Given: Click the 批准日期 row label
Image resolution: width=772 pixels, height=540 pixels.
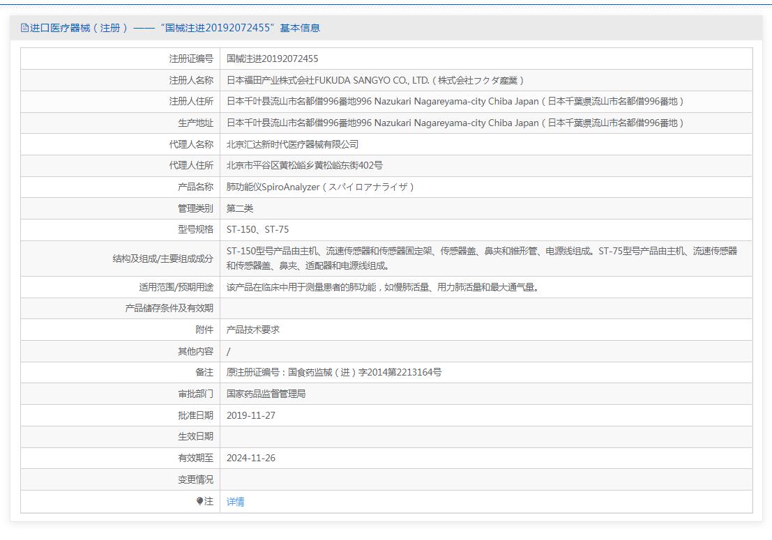Looking at the screenshot, I should (x=195, y=415).
